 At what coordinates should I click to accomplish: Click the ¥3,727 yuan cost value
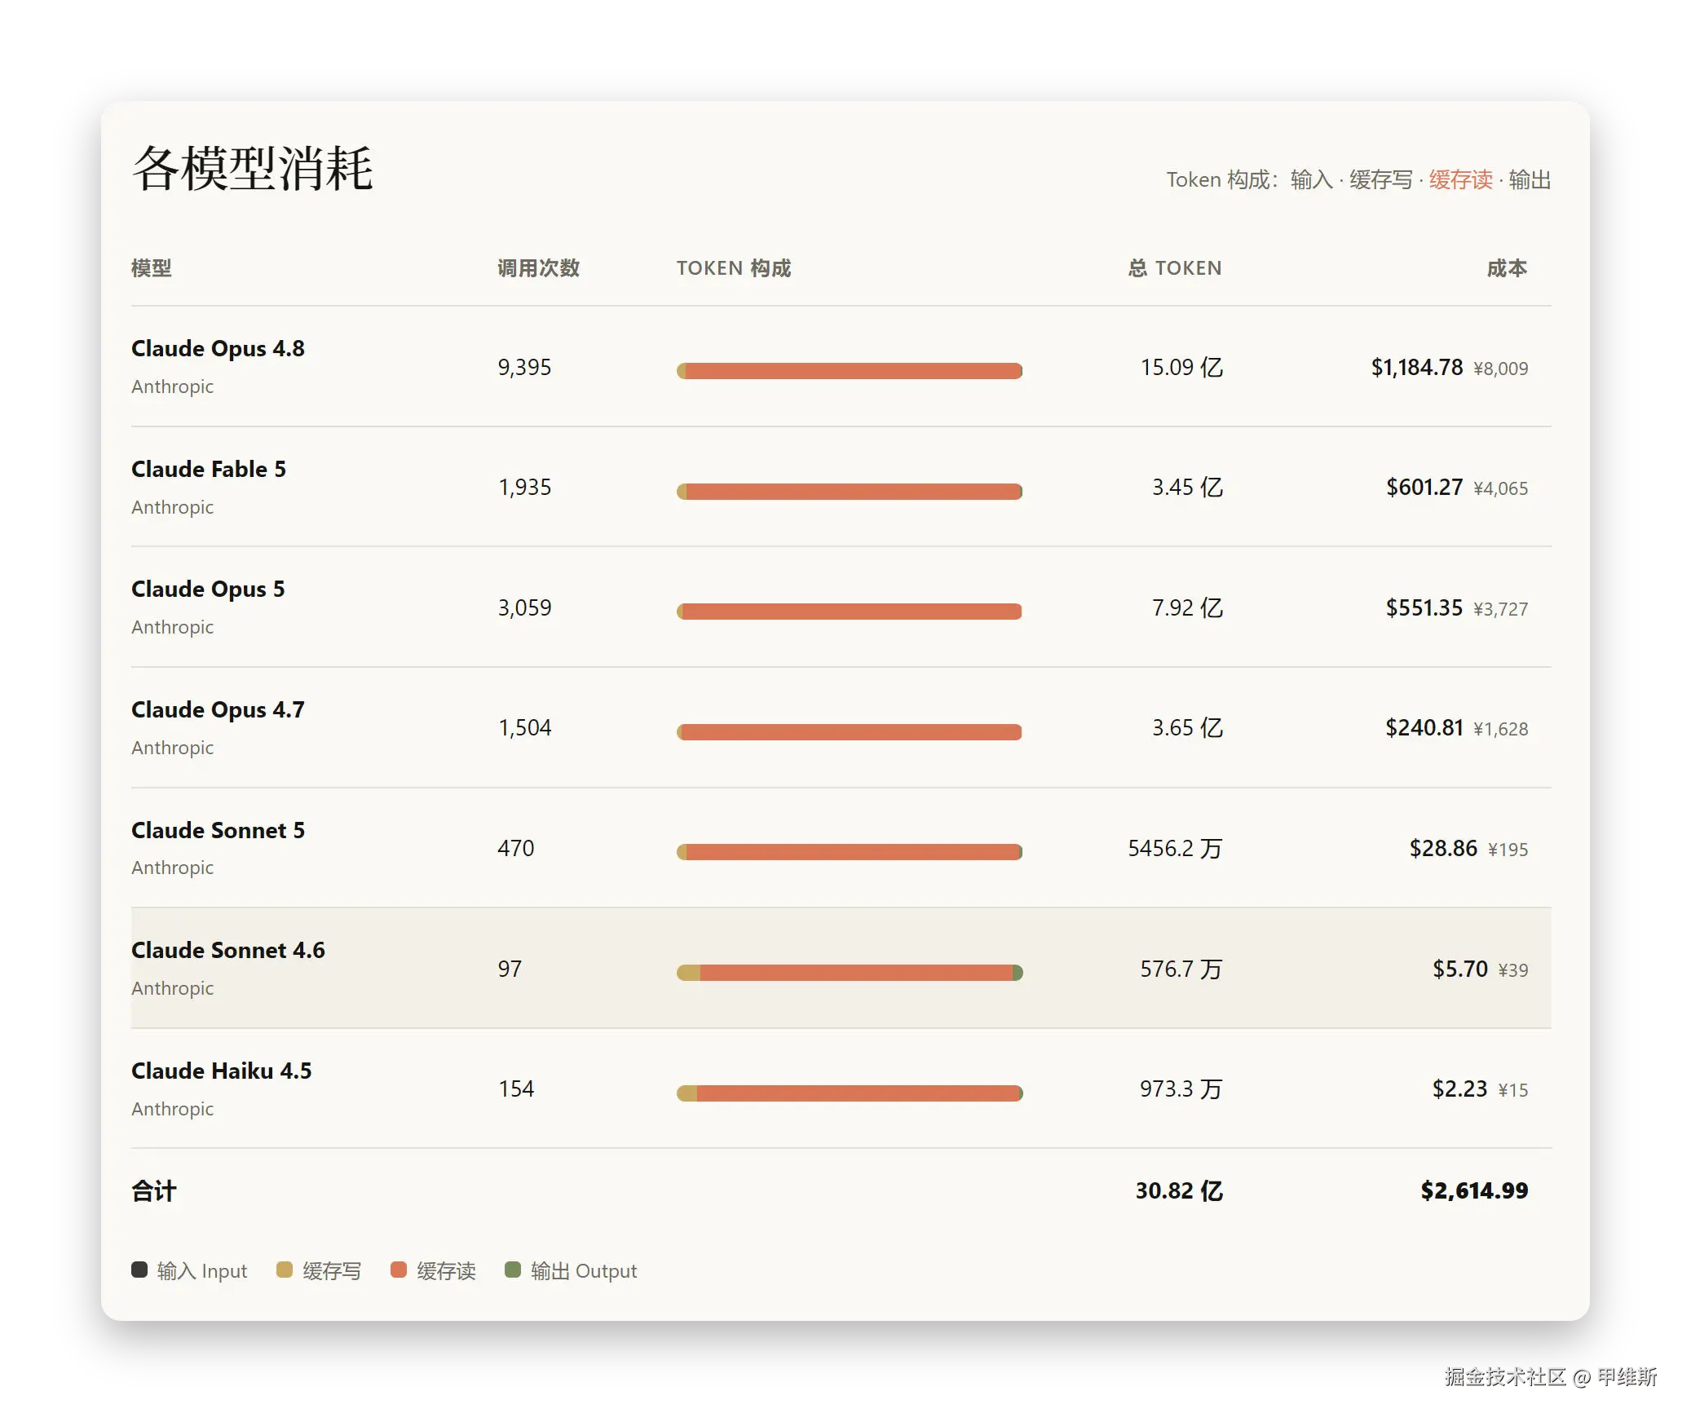pyautogui.click(x=1501, y=609)
